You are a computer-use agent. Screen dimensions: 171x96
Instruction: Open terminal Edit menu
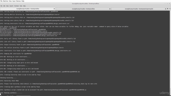pos(4,6)
